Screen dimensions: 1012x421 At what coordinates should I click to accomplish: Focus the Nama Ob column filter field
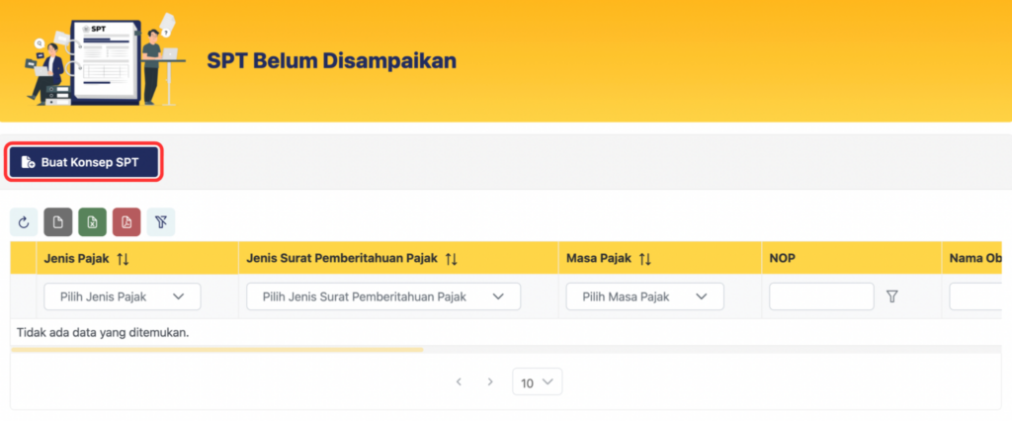(978, 296)
